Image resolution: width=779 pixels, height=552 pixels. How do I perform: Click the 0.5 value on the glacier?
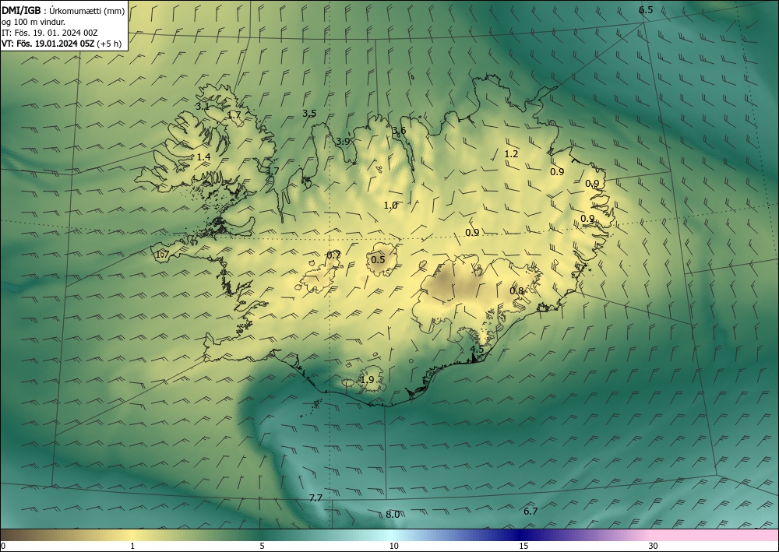[378, 260]
